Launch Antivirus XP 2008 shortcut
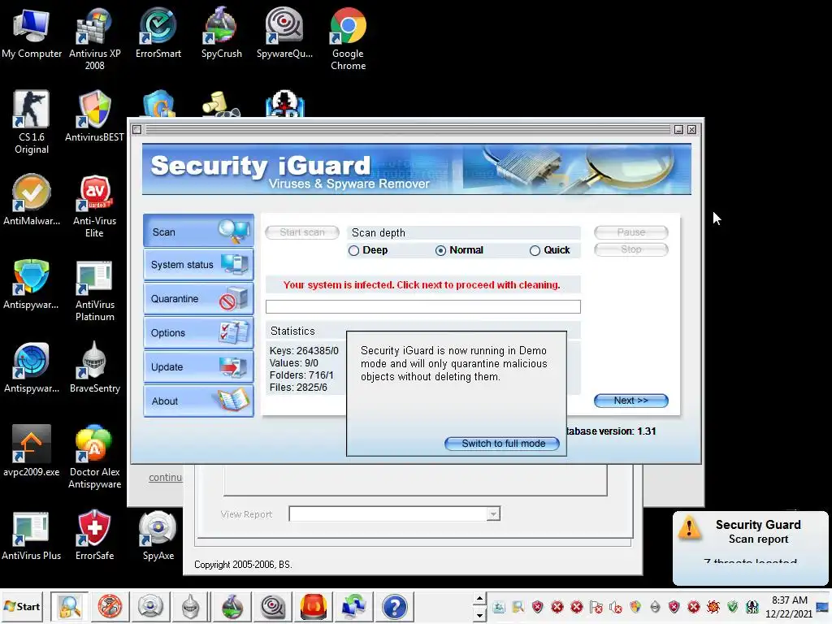 [x=94, y=38]
